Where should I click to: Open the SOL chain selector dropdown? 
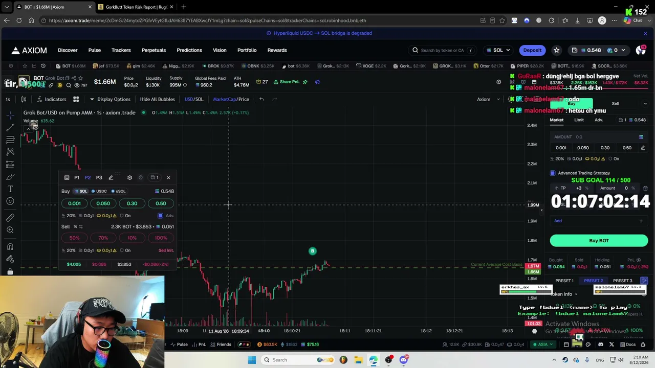(x=498, y=50)
